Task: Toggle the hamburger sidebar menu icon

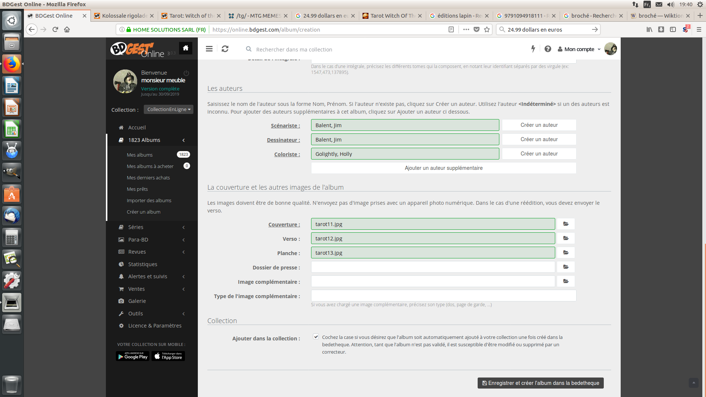Action: click(209, 49)
